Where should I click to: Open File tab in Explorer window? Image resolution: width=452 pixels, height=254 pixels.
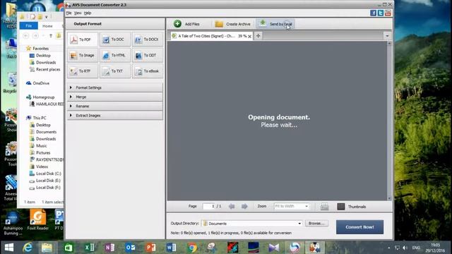[28, 25]
